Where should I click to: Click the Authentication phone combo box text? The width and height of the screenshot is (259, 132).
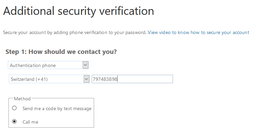click(33, 65)
